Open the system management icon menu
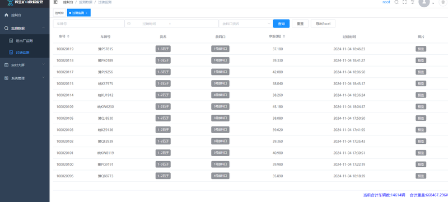Screen dimensions: 448x202 pyautogui.click(x=6, y=78)
